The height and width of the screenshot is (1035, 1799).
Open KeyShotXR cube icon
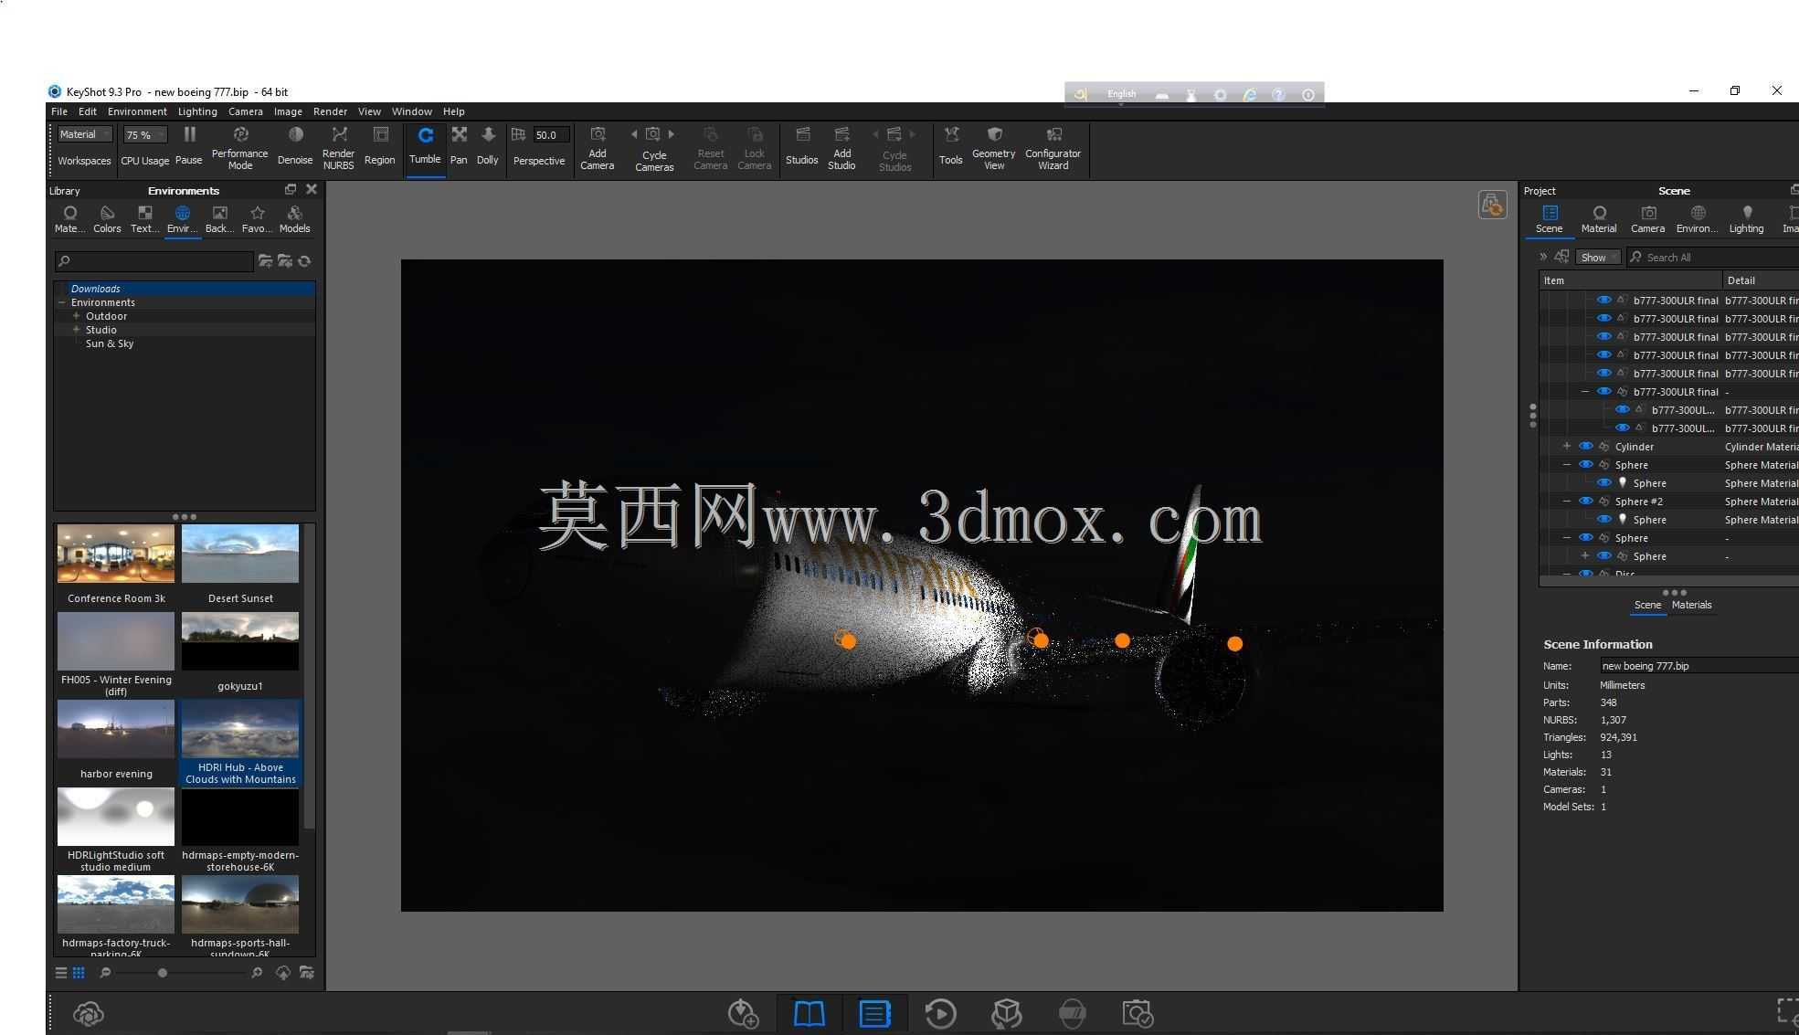(1006, 1013)
